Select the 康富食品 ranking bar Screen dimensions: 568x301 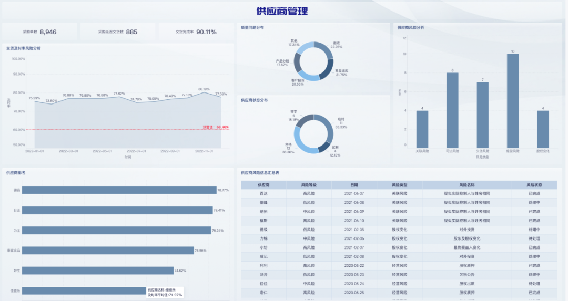[108, 251]
